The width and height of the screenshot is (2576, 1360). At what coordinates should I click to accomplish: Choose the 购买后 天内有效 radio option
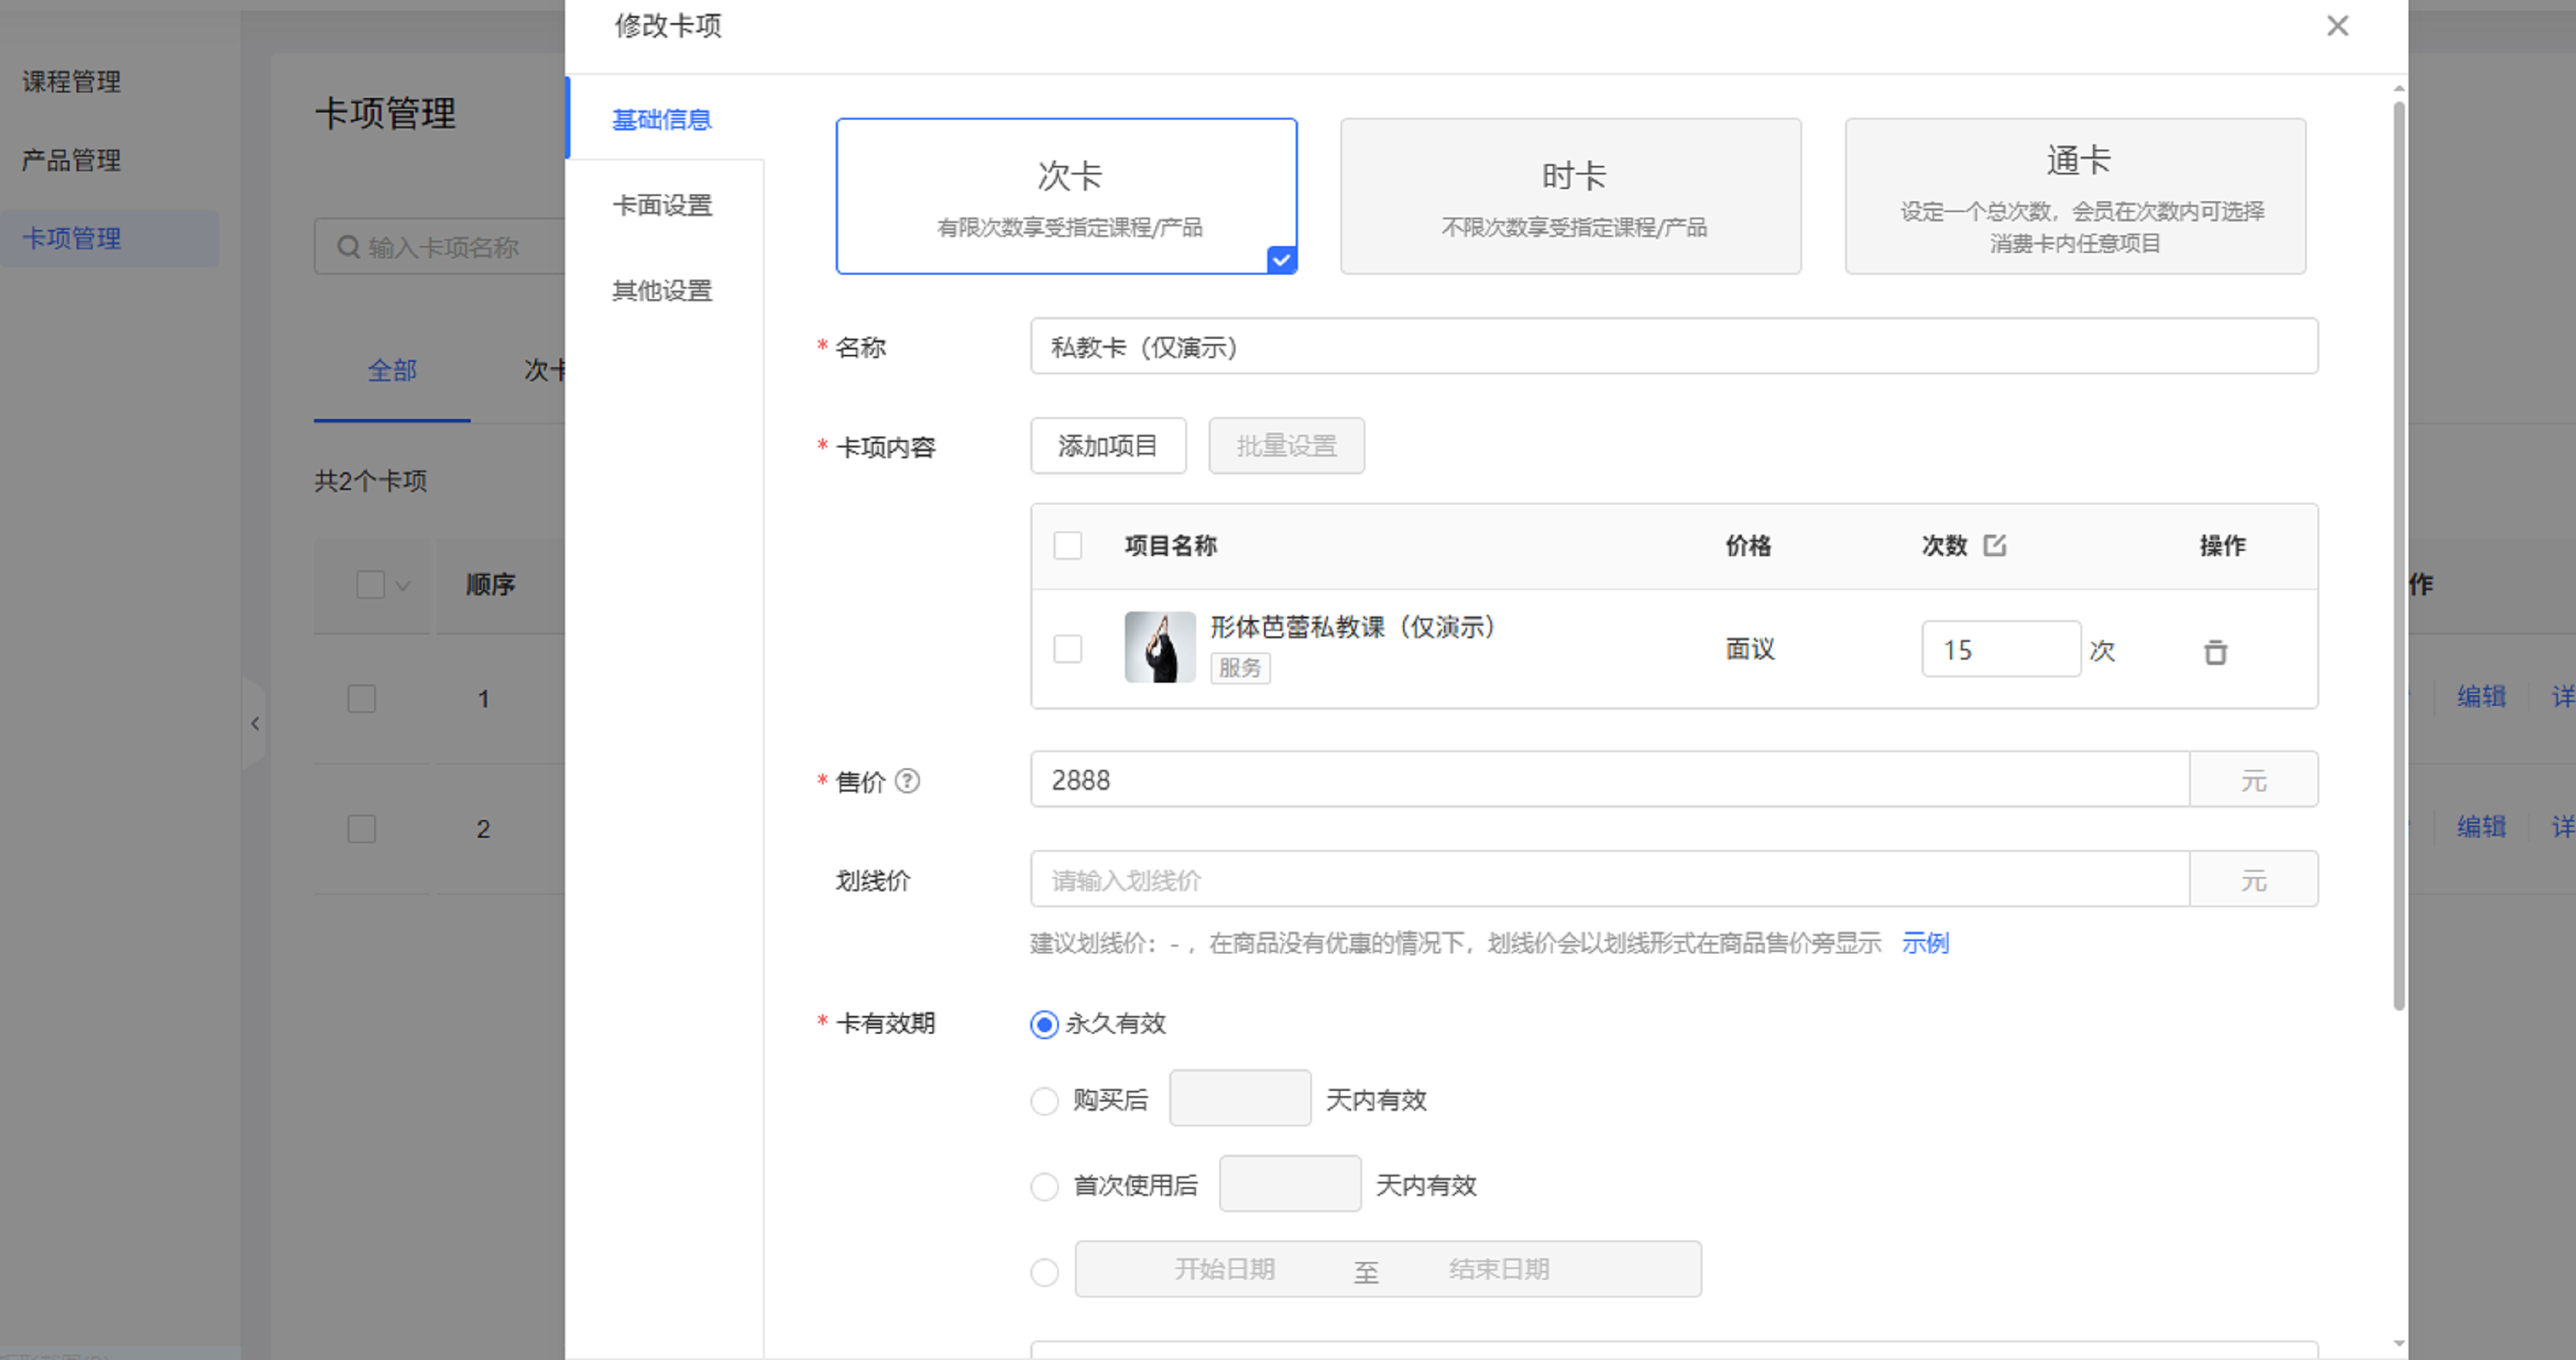[1043, 1101]
